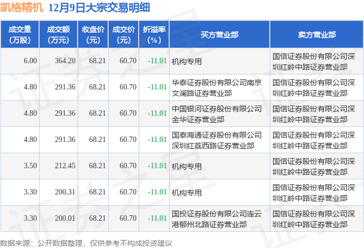This screenshot has height=248, width=364.
Task: Click 机构专用 in the 212.45 row
Action: coord(187,167)
